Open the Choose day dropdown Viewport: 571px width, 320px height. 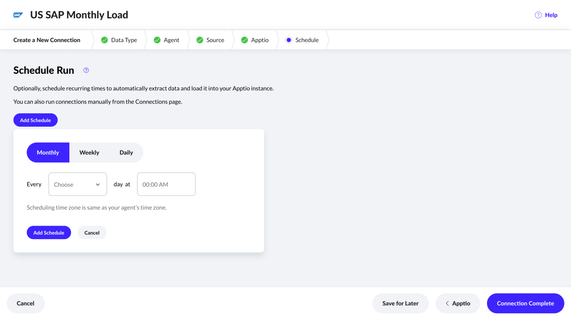pyautogui.click(x=77, y=184)
